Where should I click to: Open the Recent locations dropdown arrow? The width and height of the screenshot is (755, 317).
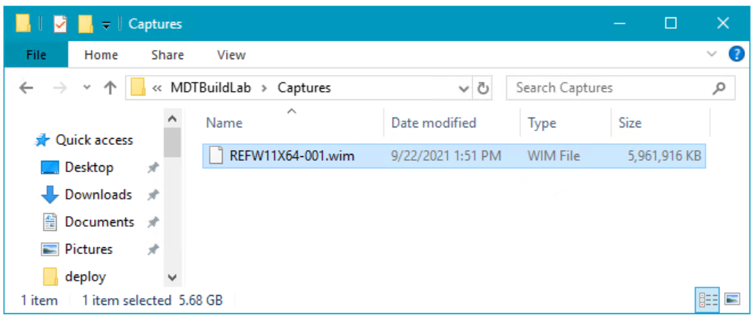click(x=86, y=88)
